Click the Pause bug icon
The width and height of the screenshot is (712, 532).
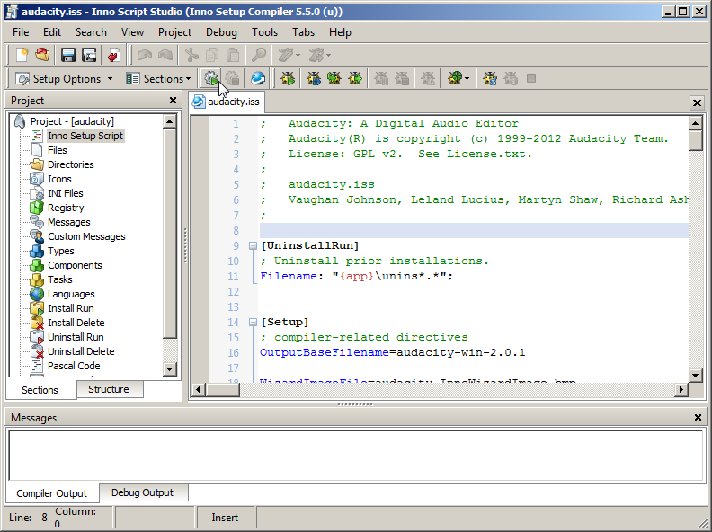(314, 78)
